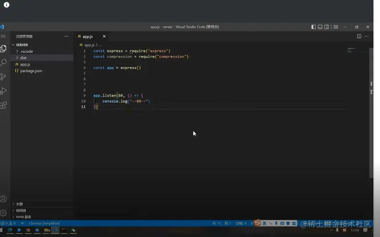Open the Explorer view in activity bar

(x=3, y=49)
